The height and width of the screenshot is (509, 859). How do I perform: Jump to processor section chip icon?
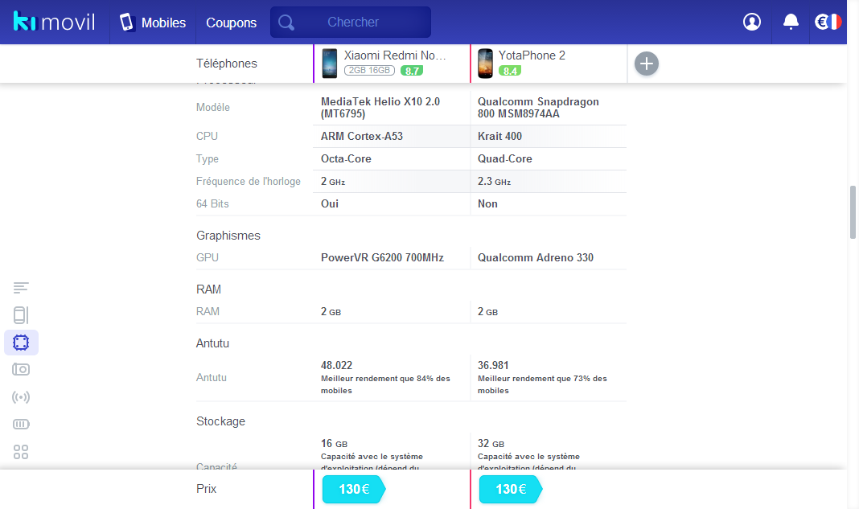[21, 343]
